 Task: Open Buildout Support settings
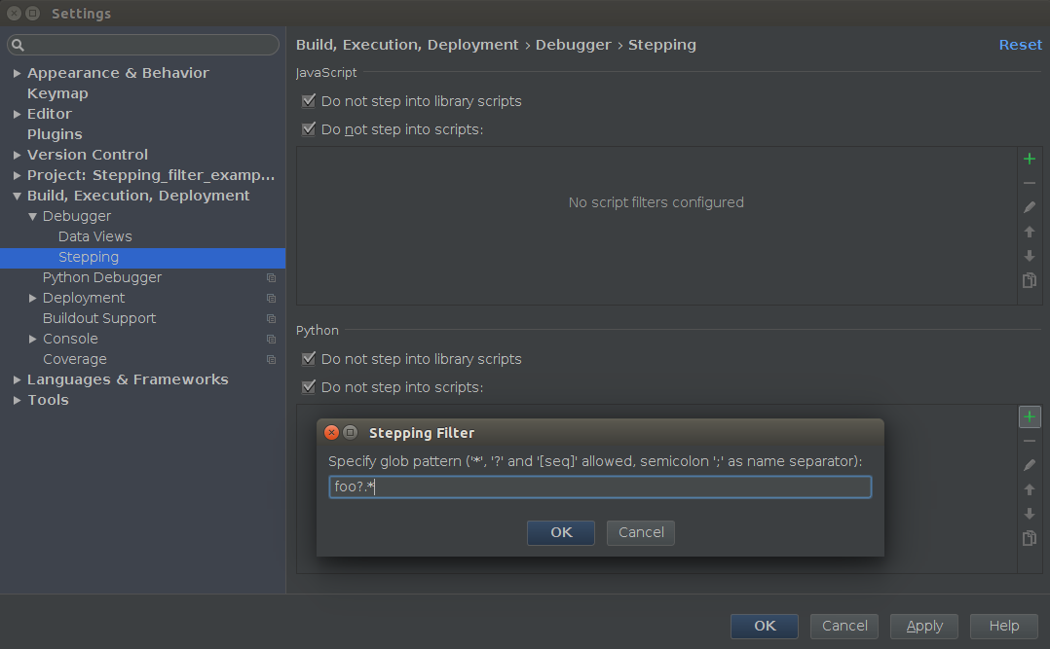99,318
